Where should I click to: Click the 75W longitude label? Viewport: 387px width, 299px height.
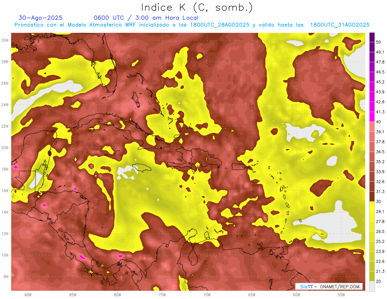coord(162,295)
